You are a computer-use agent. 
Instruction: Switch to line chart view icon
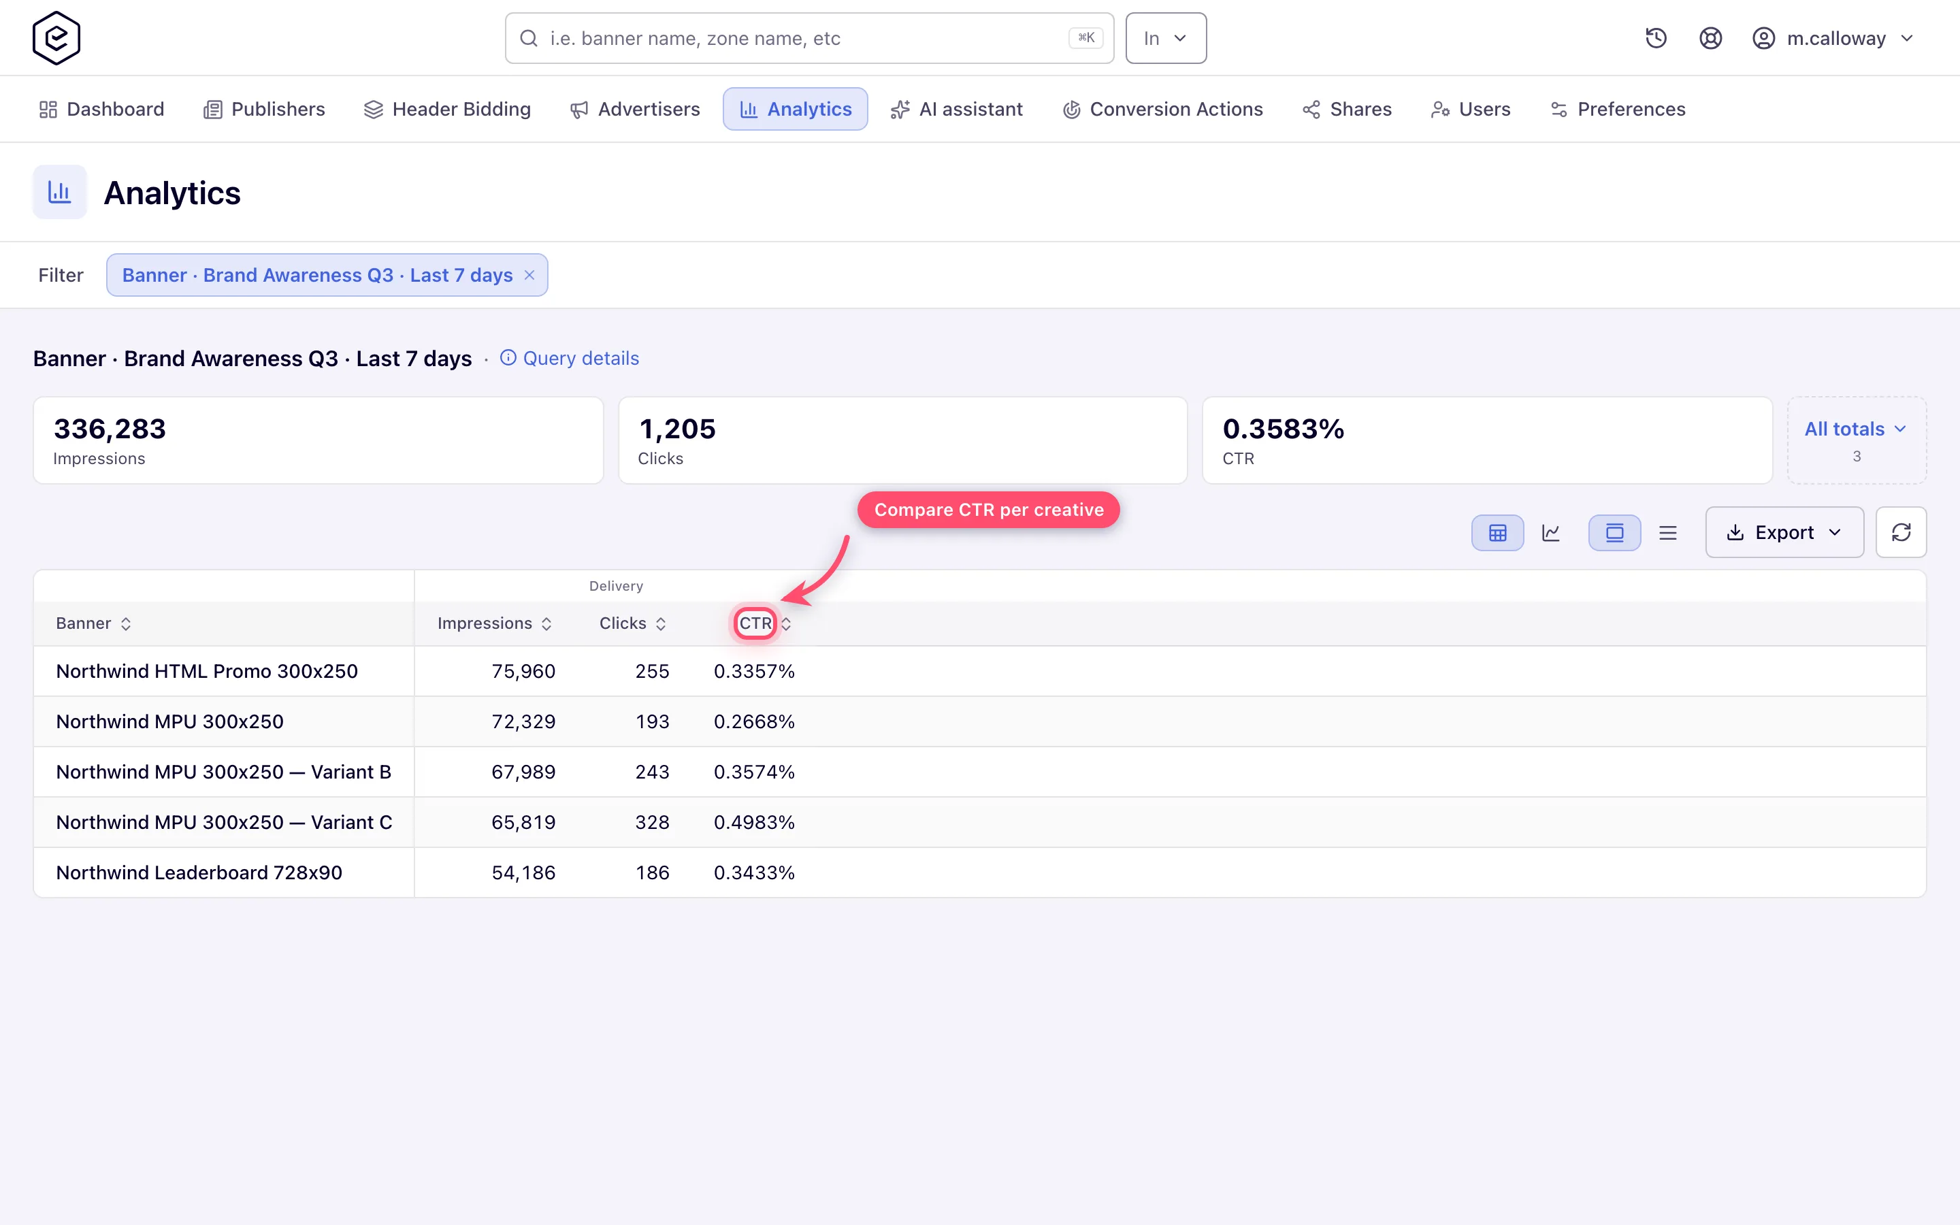coord(1551,532)
